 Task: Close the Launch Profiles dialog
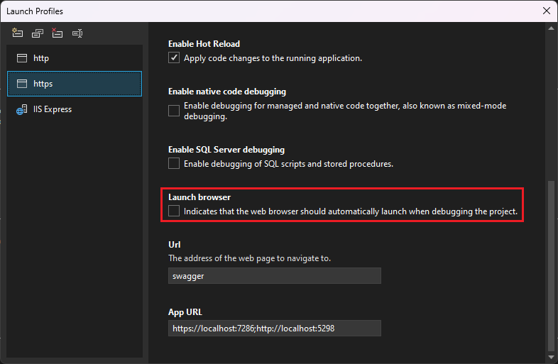[x=546, y=11]
